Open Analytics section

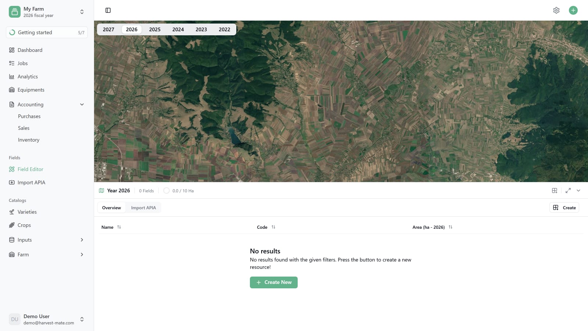tap(47, 76)
